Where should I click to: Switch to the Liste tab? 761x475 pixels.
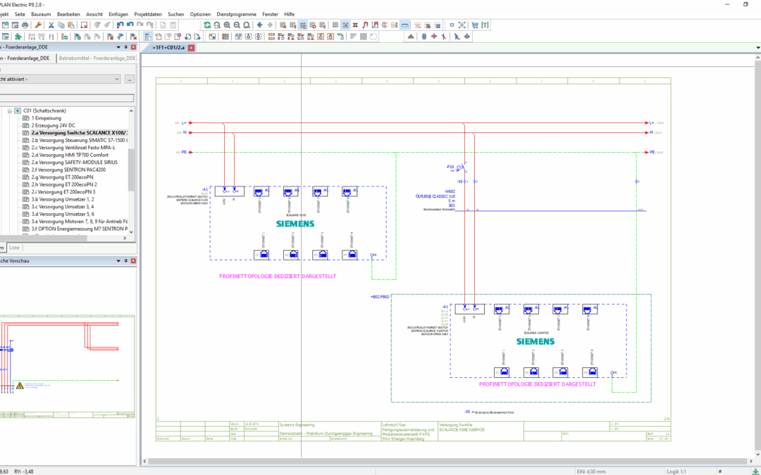point(15,248)
